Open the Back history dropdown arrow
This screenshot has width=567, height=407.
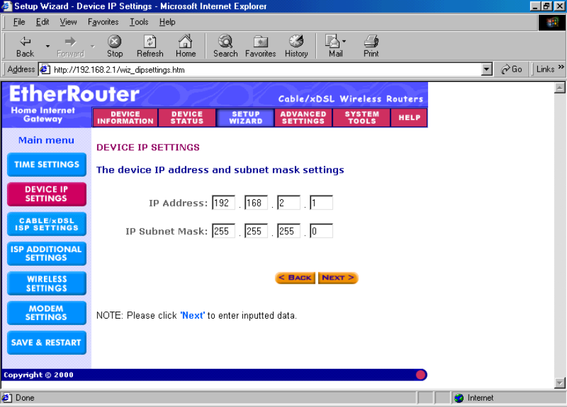click(47, 46)
